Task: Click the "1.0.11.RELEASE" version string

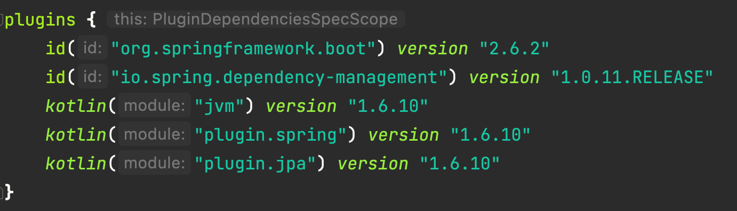Action: pyautogui.click(x=632, y=78)
